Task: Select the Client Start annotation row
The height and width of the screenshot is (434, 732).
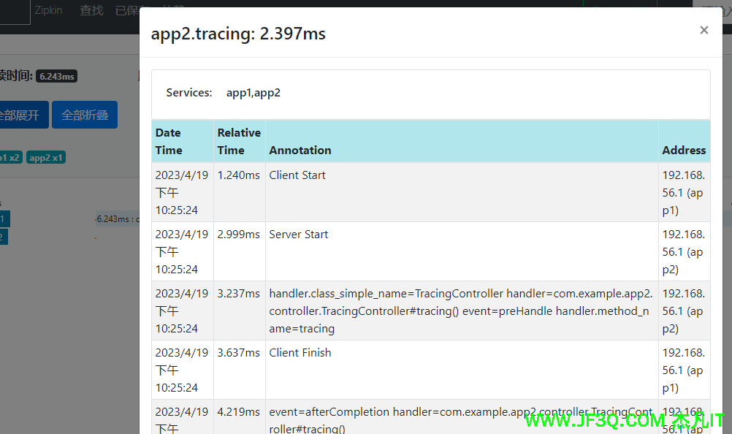Action: (x=297, y=175)
